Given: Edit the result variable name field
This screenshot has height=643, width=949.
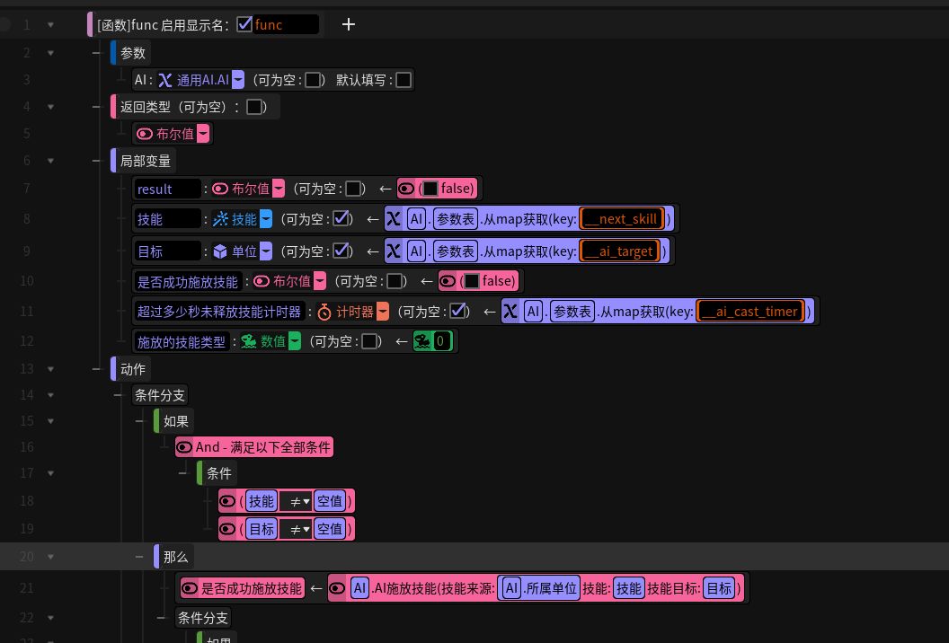Looking at the screenshot, I should [168, 189].
